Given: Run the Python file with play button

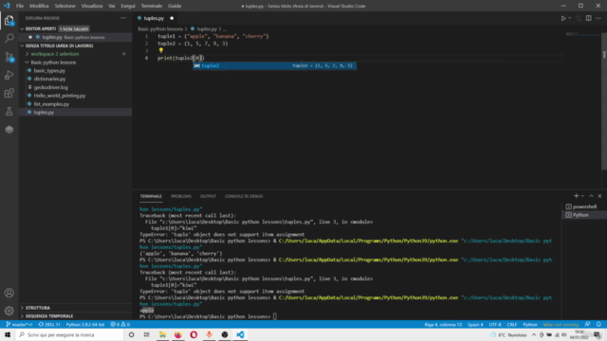Looking at the screenshot, I should [x=563, y=18].
